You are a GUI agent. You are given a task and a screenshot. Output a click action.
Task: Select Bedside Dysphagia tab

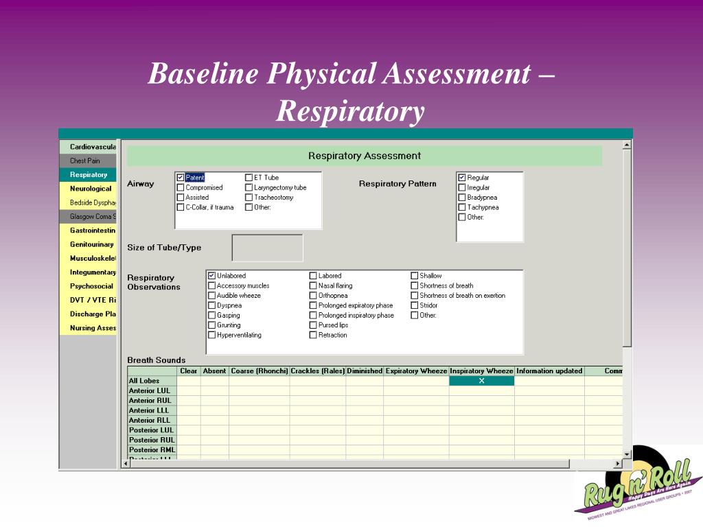click(88, 202)
